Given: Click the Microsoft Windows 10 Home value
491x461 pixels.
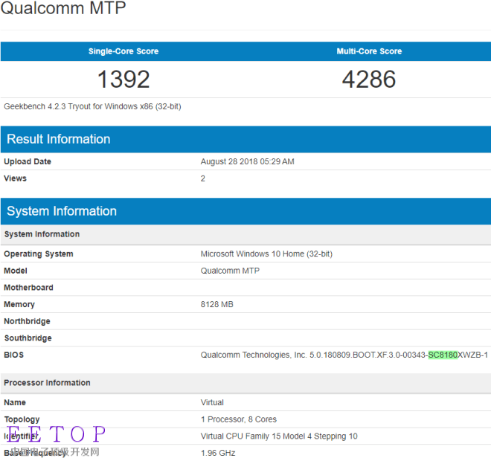Looking at the screenshot, I should 266,254.
